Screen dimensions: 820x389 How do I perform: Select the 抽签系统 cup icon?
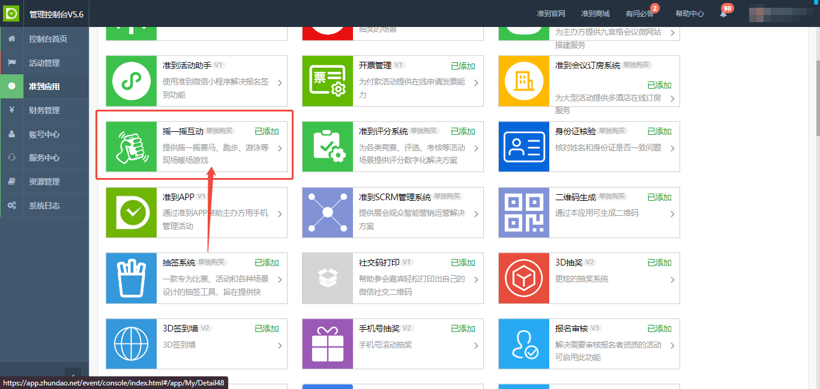(x=131, y=278)
